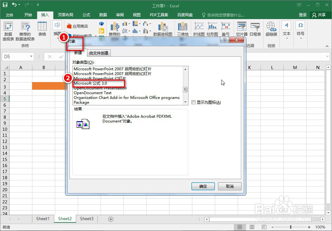Switch to Normal view in status bar
332x231 pixels.
240,227
